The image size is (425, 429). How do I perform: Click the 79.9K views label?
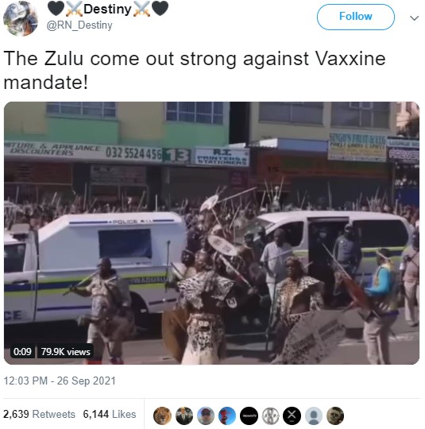66,352
